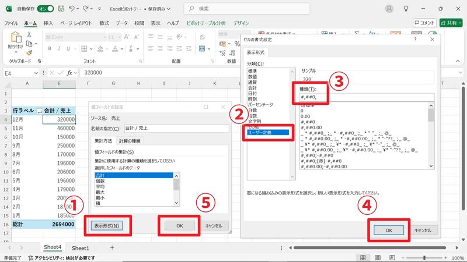Screen dimensions: 467x262
Task: Switch to normal view icon
Action: (363, 257)
